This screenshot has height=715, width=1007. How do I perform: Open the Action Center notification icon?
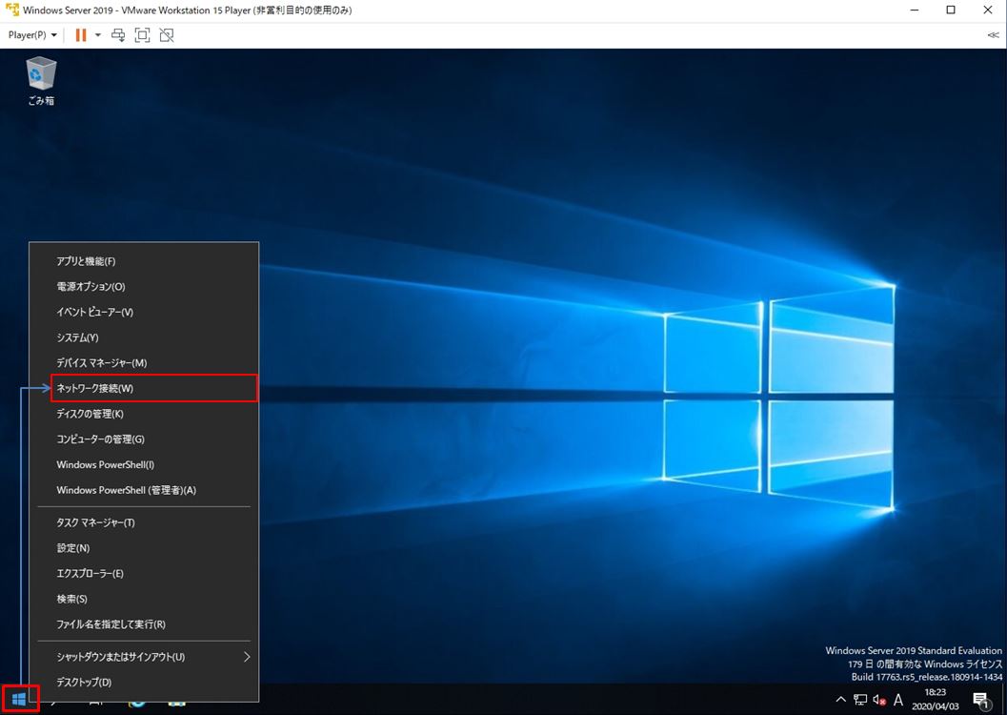[x=980, y=700]
